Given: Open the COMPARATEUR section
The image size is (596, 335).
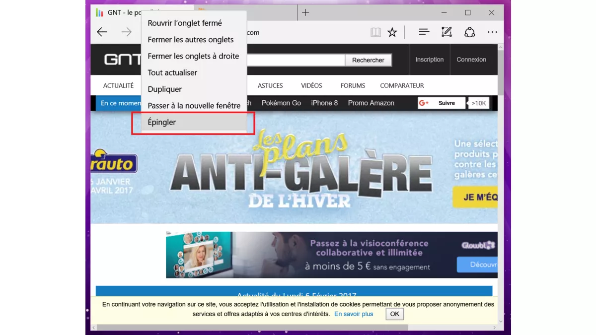Looking at the screenshot, I should tap(402, 85).
